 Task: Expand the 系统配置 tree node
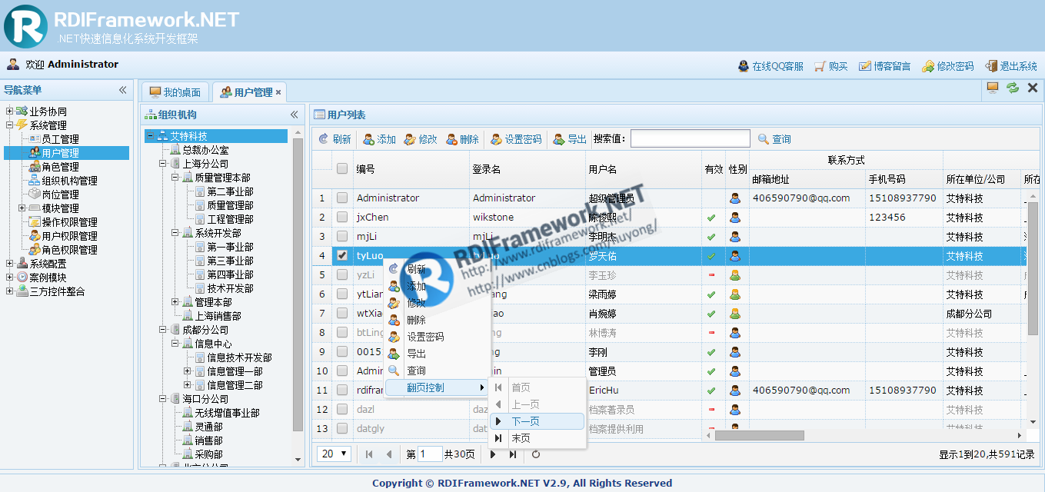coord(10,263)
